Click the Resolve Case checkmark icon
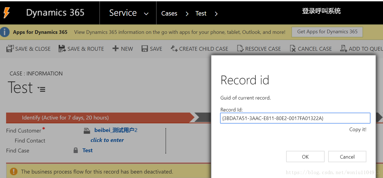This screenshot has height=178, width=383. point(240,49)
